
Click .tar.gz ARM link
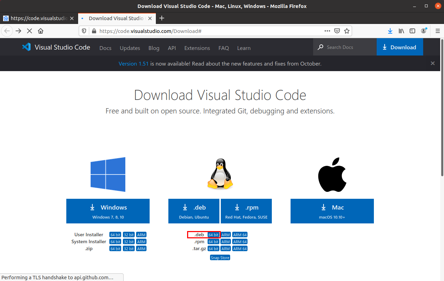(x=226, y=249)
